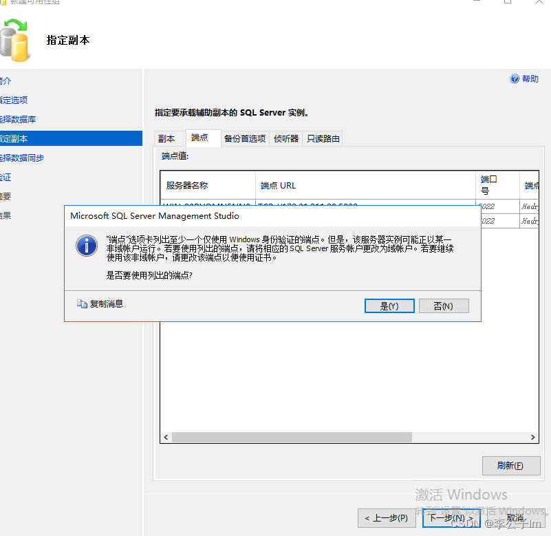This screenshot has width=551, height=536.
Task: Click the 刷新(F) button
Action: (510, 465)
